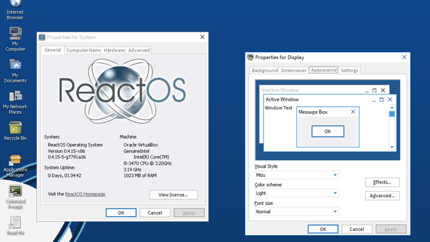Switch to the Screensaver tab
This screenshot has height=242, width=430.
(294, 71)
